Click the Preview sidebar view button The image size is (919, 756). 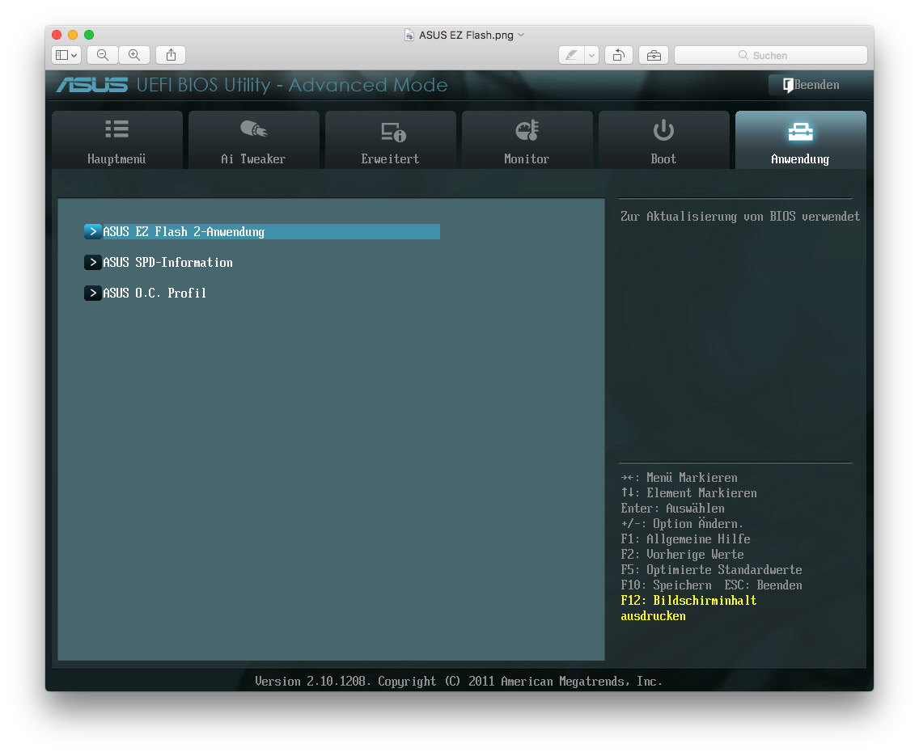click(66, 55)
